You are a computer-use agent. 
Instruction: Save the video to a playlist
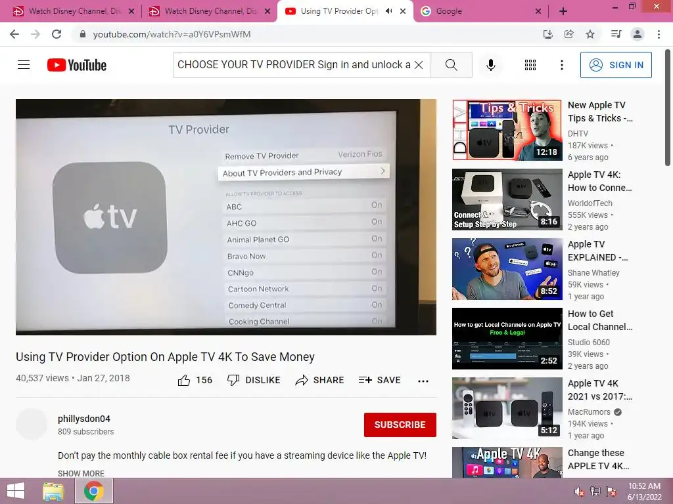[380, 380]
